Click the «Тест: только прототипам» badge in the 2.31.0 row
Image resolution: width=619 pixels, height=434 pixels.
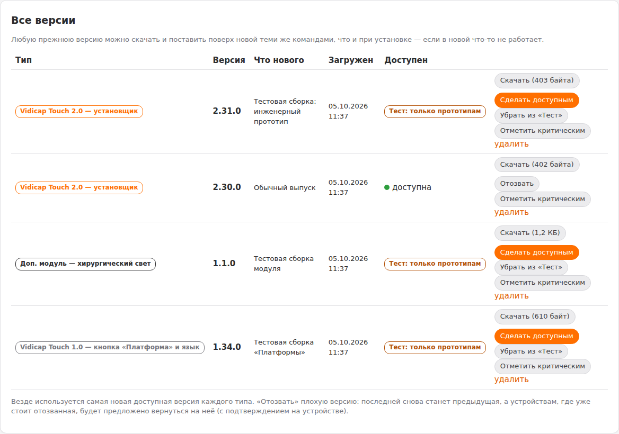(x=435, y=112)
